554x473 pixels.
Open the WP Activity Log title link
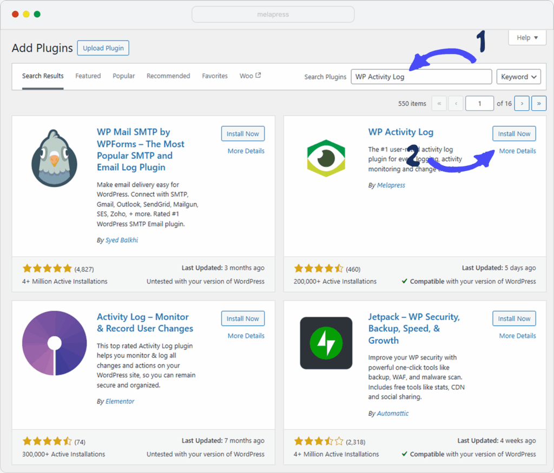click(401, 132)
